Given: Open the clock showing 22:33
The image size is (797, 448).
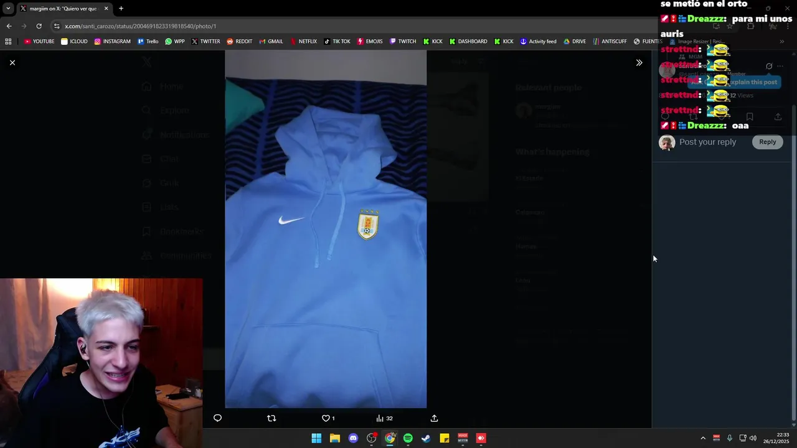Looking at the screenshot, I should click(776, 438).
